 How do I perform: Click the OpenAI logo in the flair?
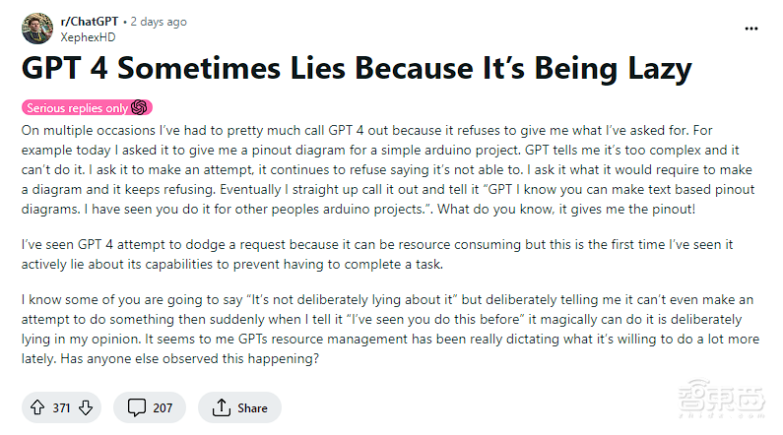point(139,108)
